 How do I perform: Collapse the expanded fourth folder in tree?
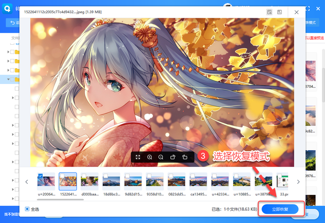[9, 79]
